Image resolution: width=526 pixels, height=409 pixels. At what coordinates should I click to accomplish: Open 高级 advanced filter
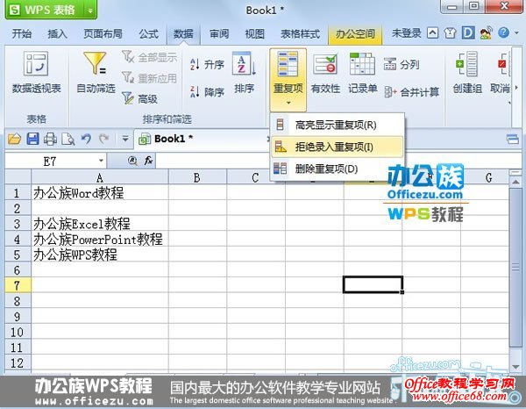coord(140,98)
